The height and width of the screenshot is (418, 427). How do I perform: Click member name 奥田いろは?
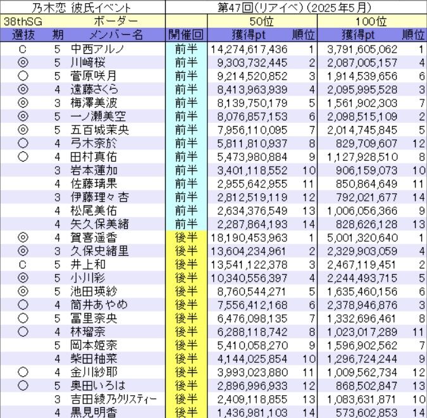tap(98, 385)
